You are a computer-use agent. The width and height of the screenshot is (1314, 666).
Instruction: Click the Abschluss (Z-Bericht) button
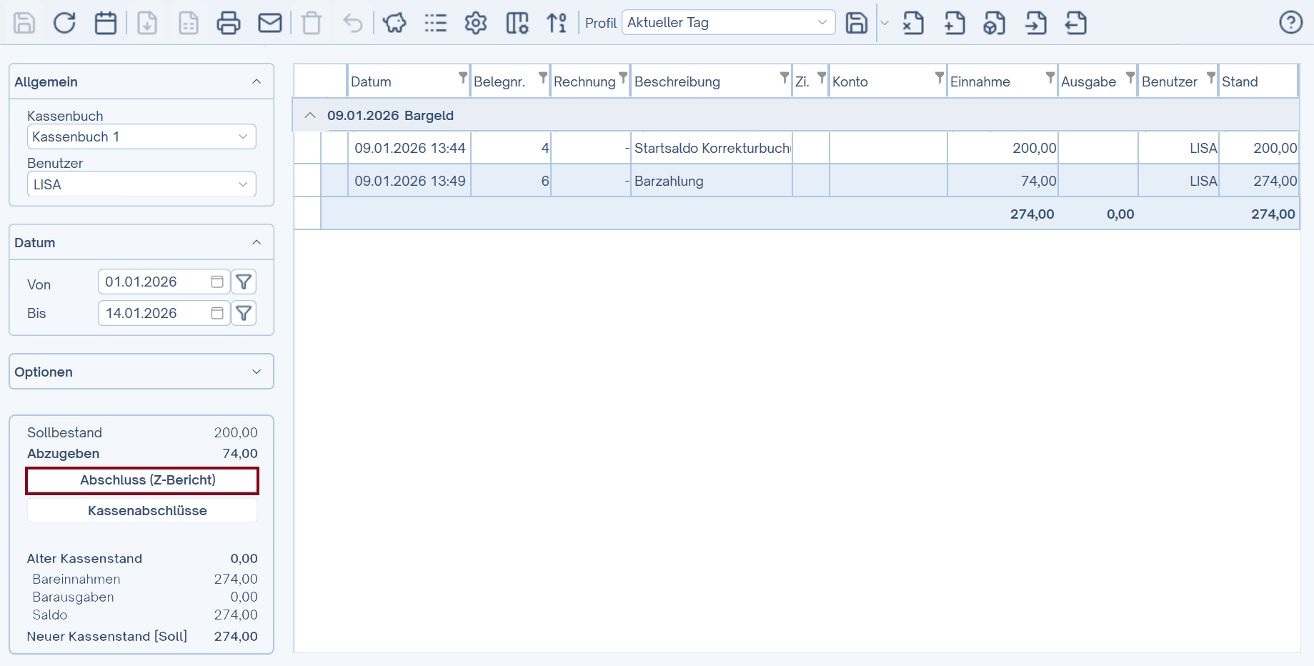click(x=142, y=480)
